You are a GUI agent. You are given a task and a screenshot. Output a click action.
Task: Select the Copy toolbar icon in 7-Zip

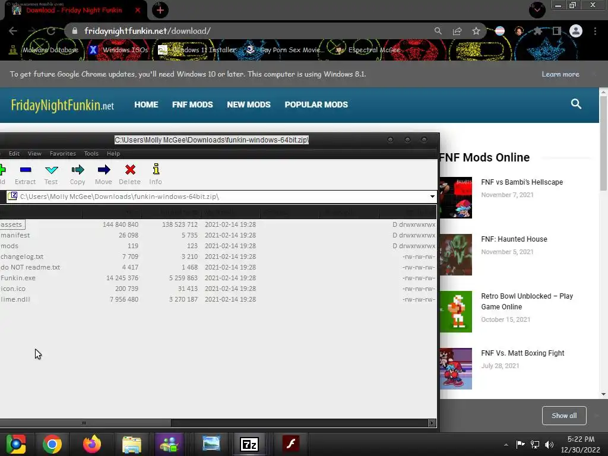[x=78, y=170]
